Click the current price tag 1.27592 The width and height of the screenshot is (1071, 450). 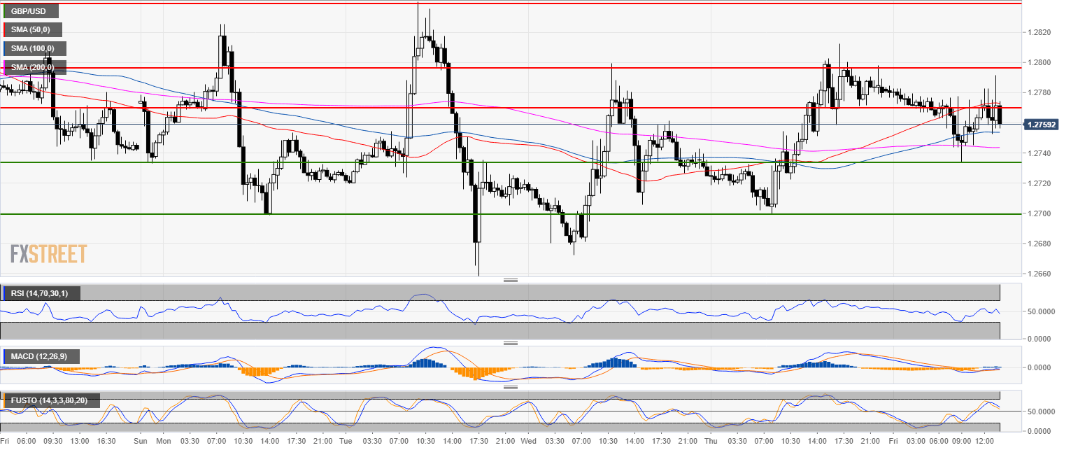pyautogui.click(x=1043, y=125)
